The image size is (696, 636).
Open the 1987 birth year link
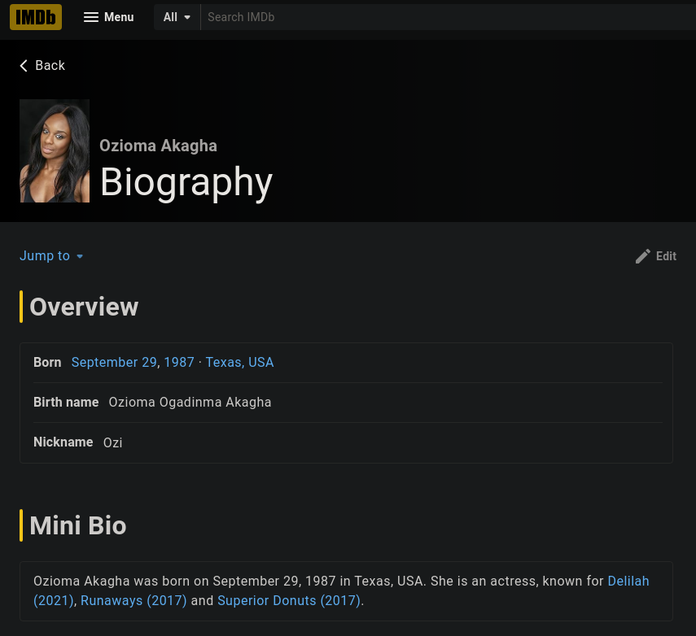pyautogui.click(x=179, y=363)
